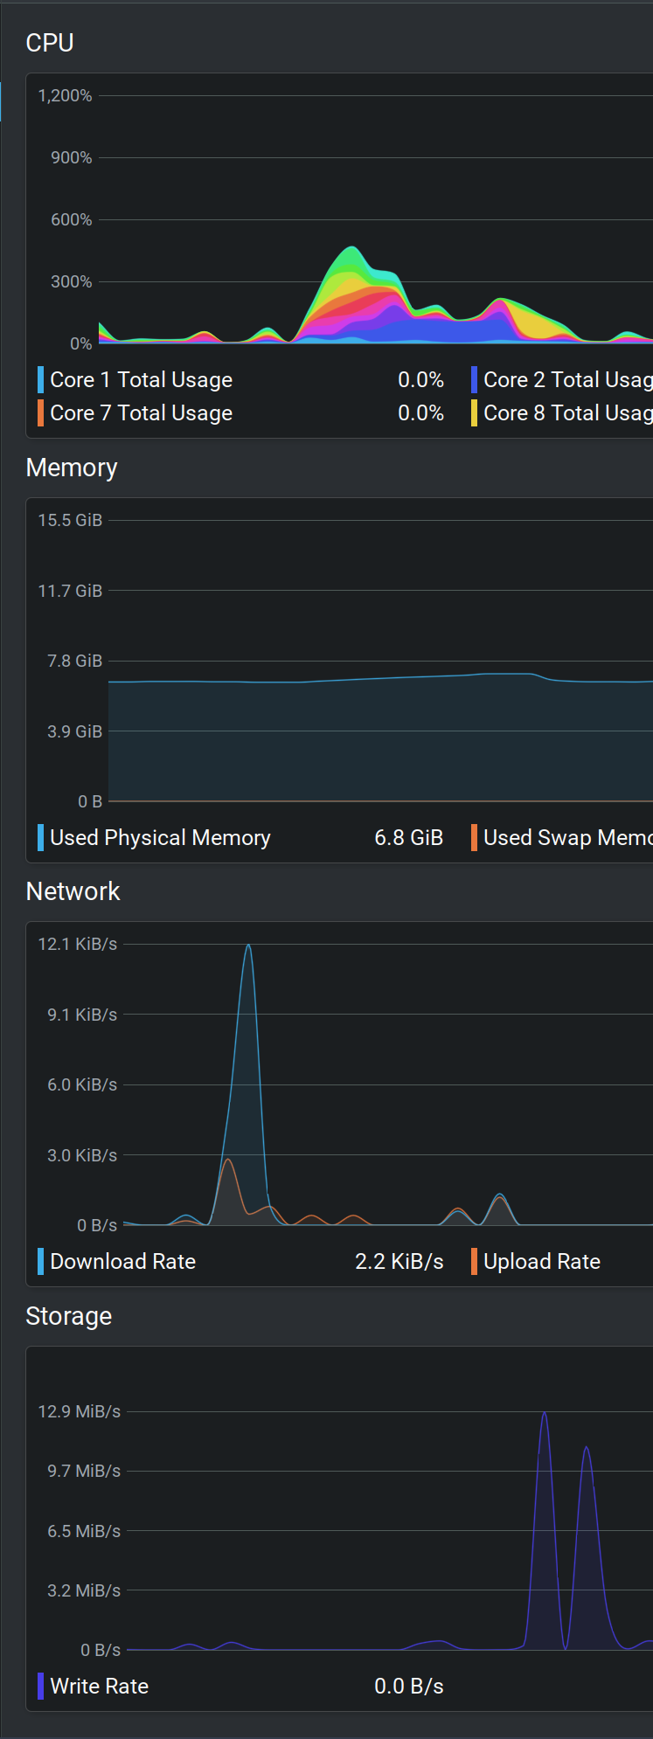Click the purple Write Rate color swatch
This screenshot has width=653, height=1739.
point(41,1687)
